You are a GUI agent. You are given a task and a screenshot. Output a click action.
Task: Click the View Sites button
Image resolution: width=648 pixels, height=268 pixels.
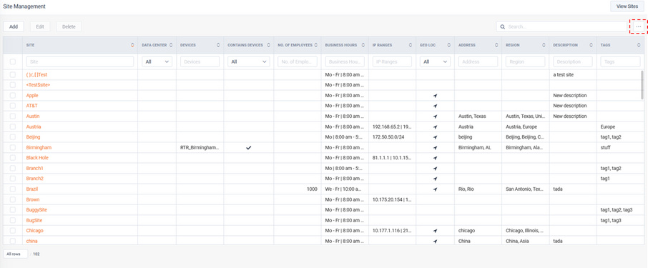(627, 6)
